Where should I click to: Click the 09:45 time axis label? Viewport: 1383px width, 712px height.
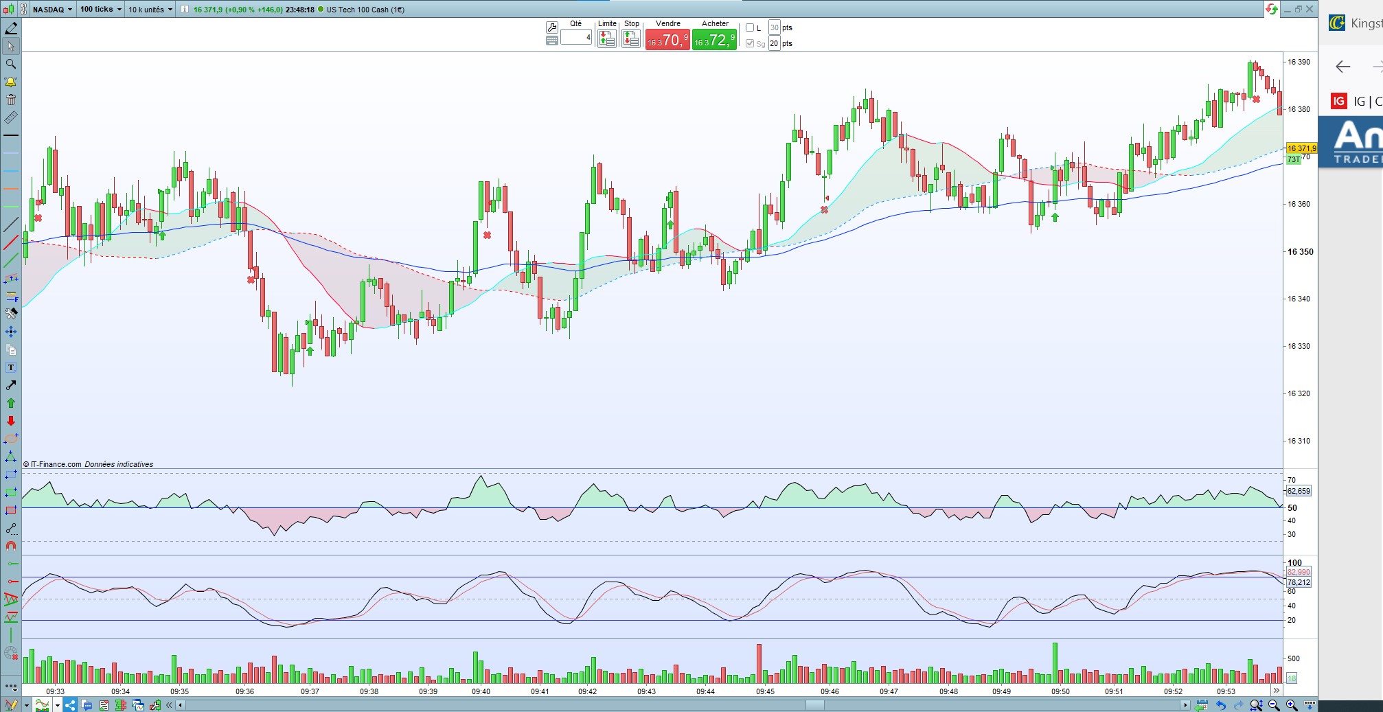[765, 691]
